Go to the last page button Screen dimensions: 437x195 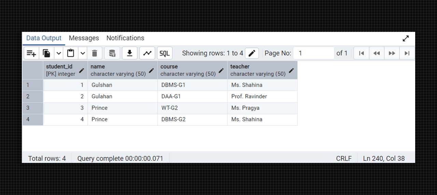pos(407,53)
